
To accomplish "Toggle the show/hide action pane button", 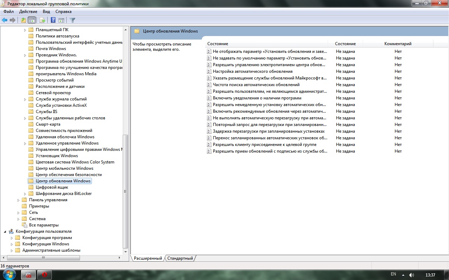I will [61, 20].
